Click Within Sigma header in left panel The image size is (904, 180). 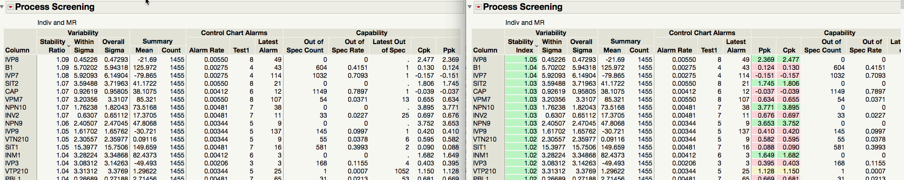tap(84, 46)
